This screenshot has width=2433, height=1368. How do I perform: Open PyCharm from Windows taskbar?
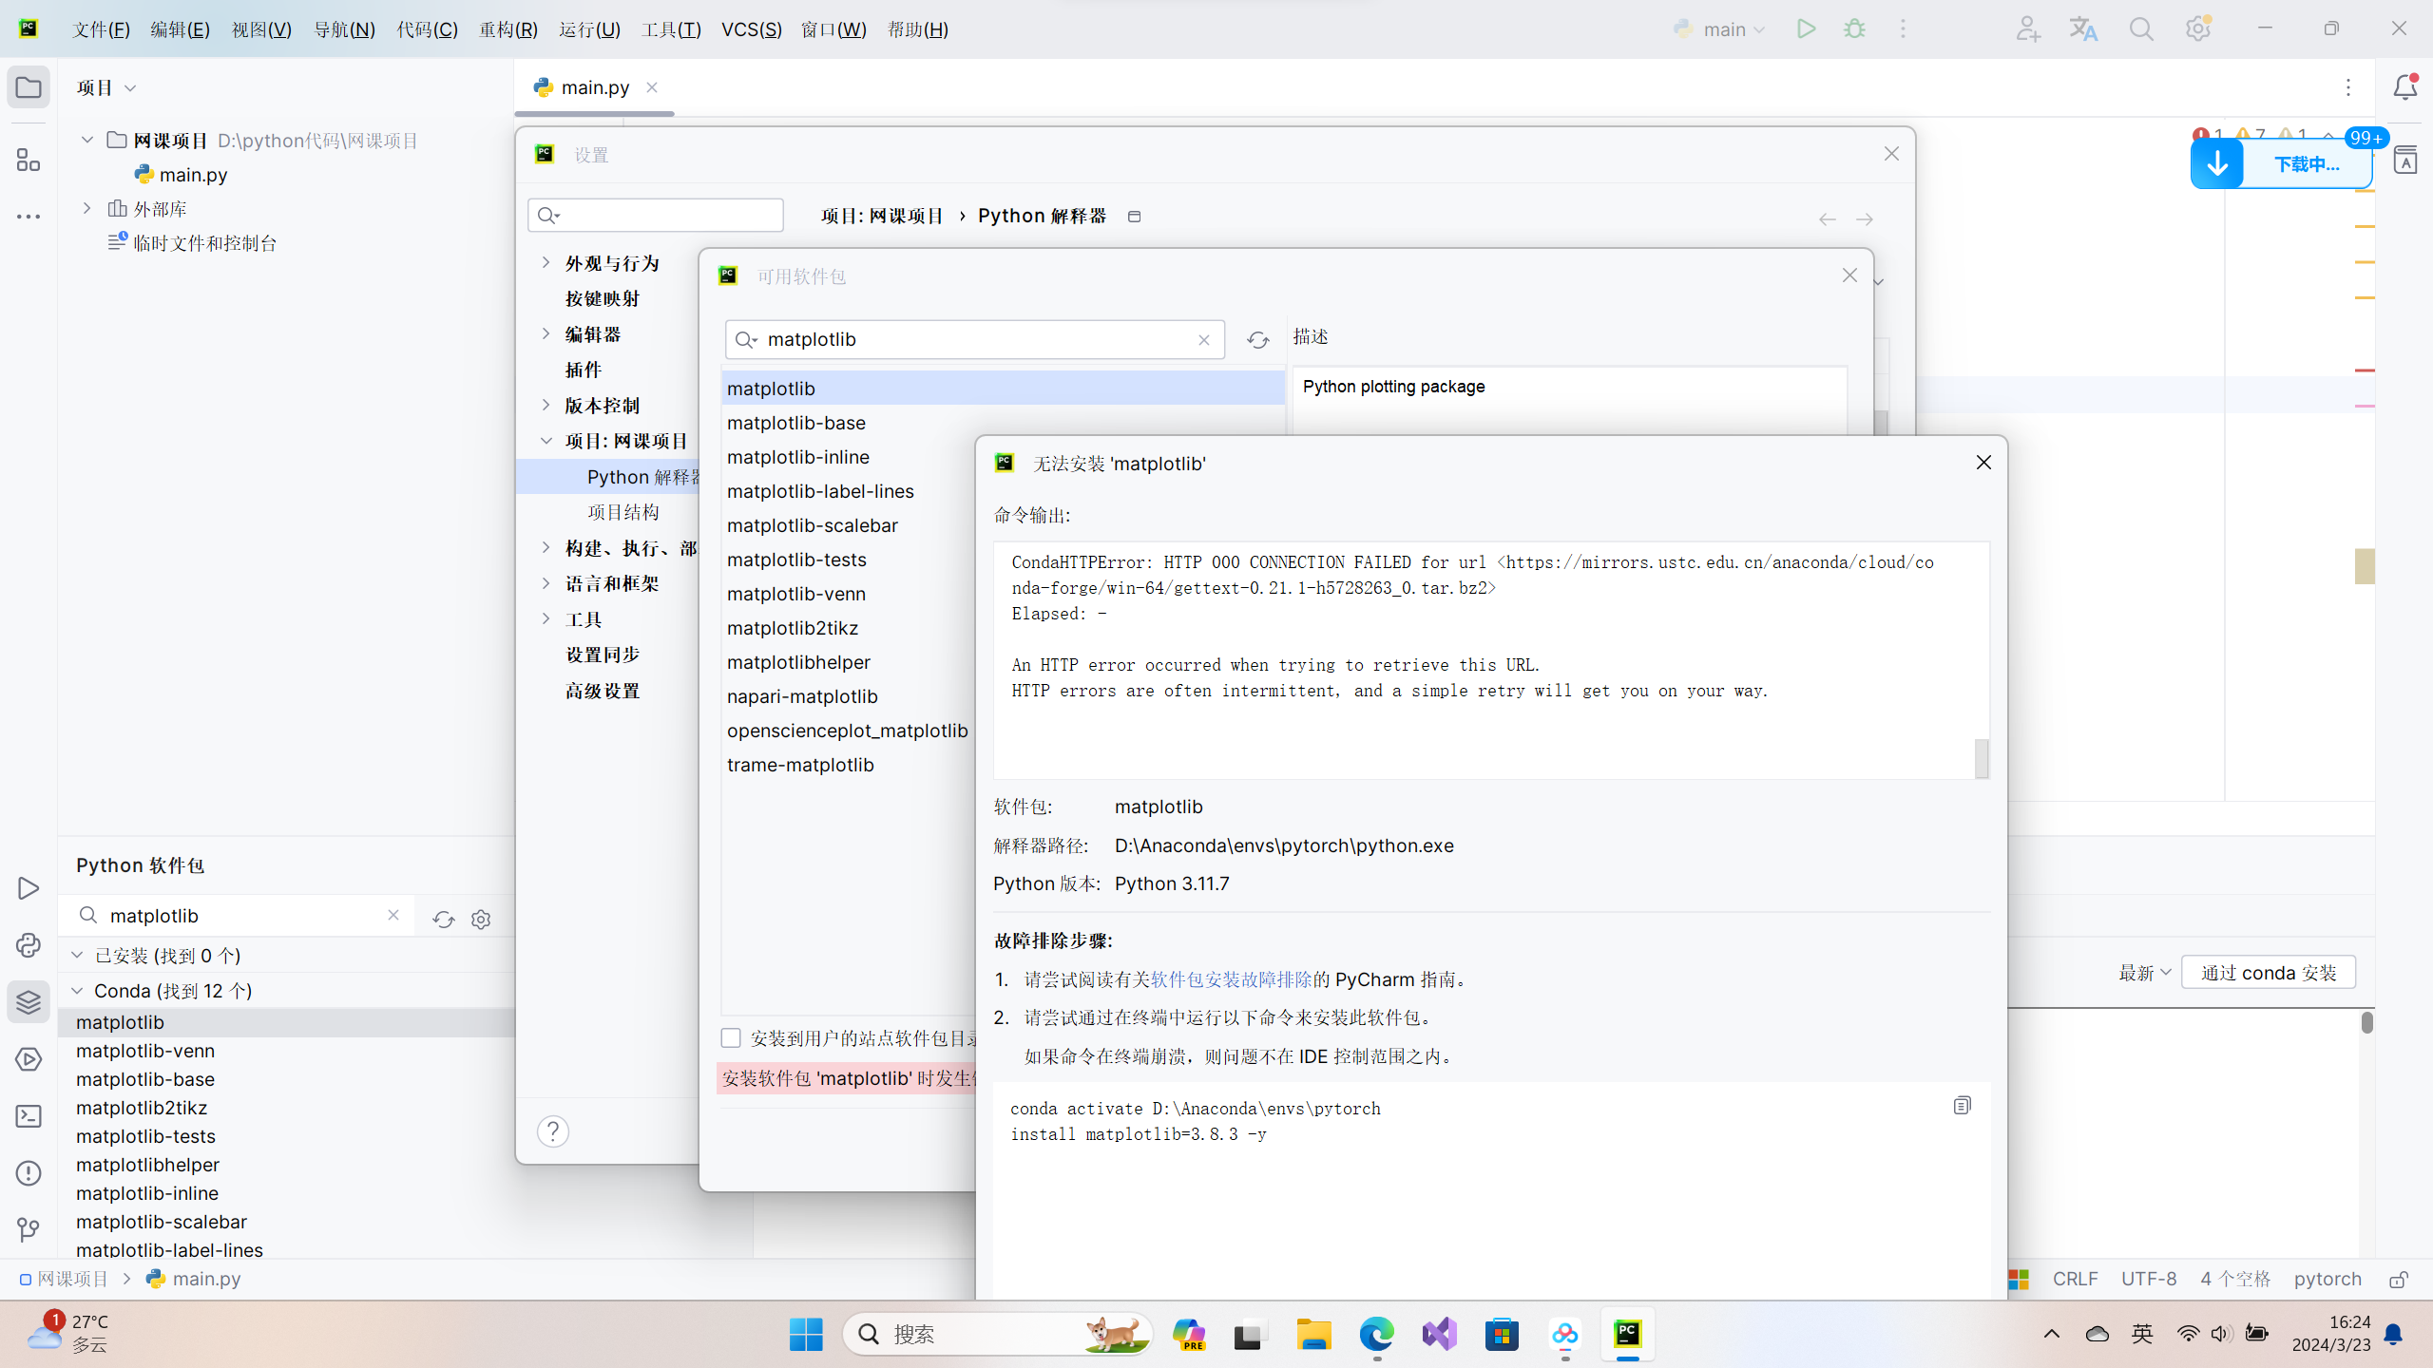(1627, 1334)
